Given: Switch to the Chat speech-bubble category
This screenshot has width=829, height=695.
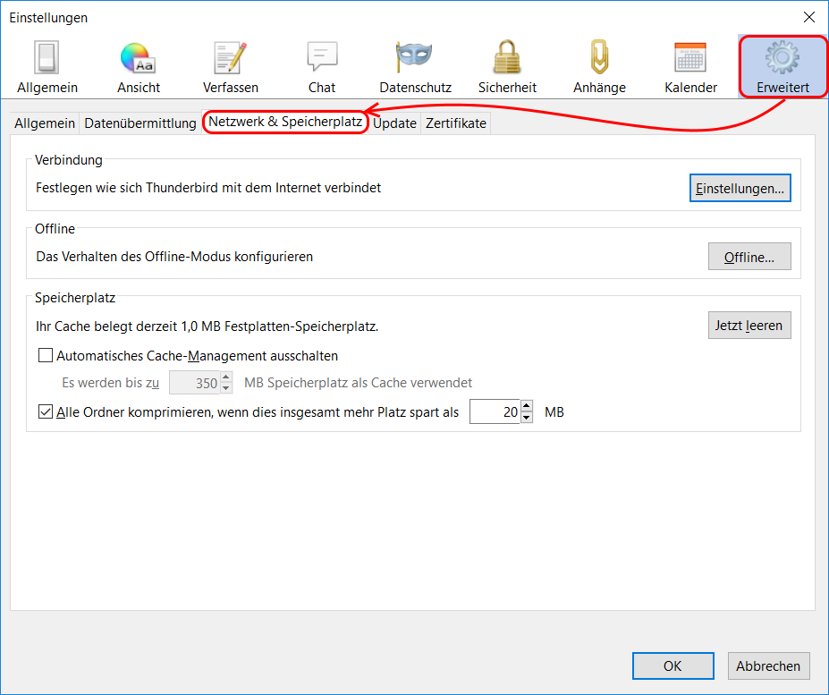Looking at the screenshot, I should tap(322, 67).
